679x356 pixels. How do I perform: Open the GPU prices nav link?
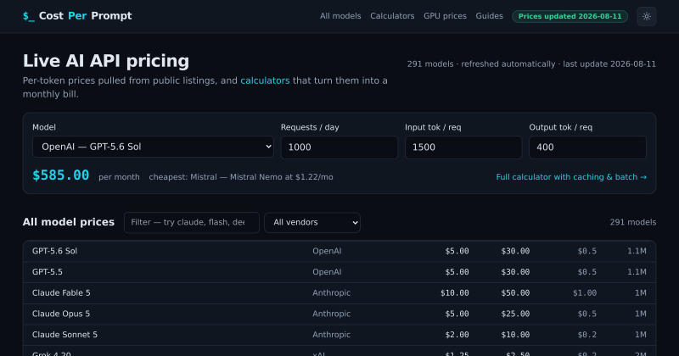[x=445, y=16]
